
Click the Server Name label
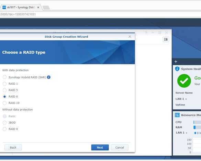pyautogui.click(x=184, y=93)
